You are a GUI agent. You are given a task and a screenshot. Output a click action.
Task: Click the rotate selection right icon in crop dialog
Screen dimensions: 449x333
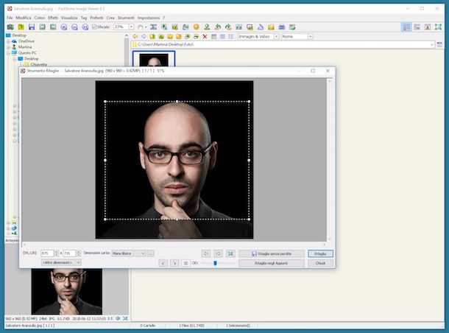coord(218,253)
